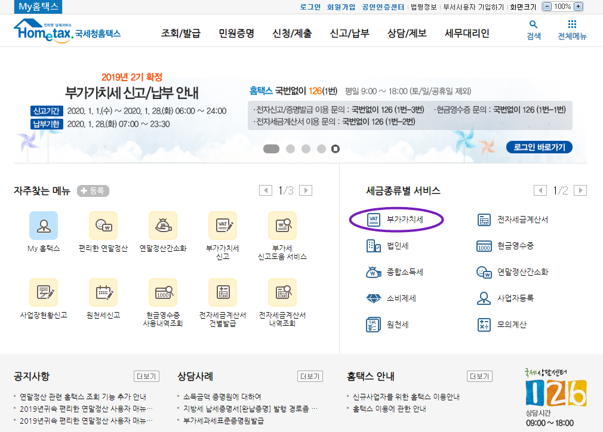Decrease screen size with minus button
Screen dimensions: 603x432
(547, 7)
